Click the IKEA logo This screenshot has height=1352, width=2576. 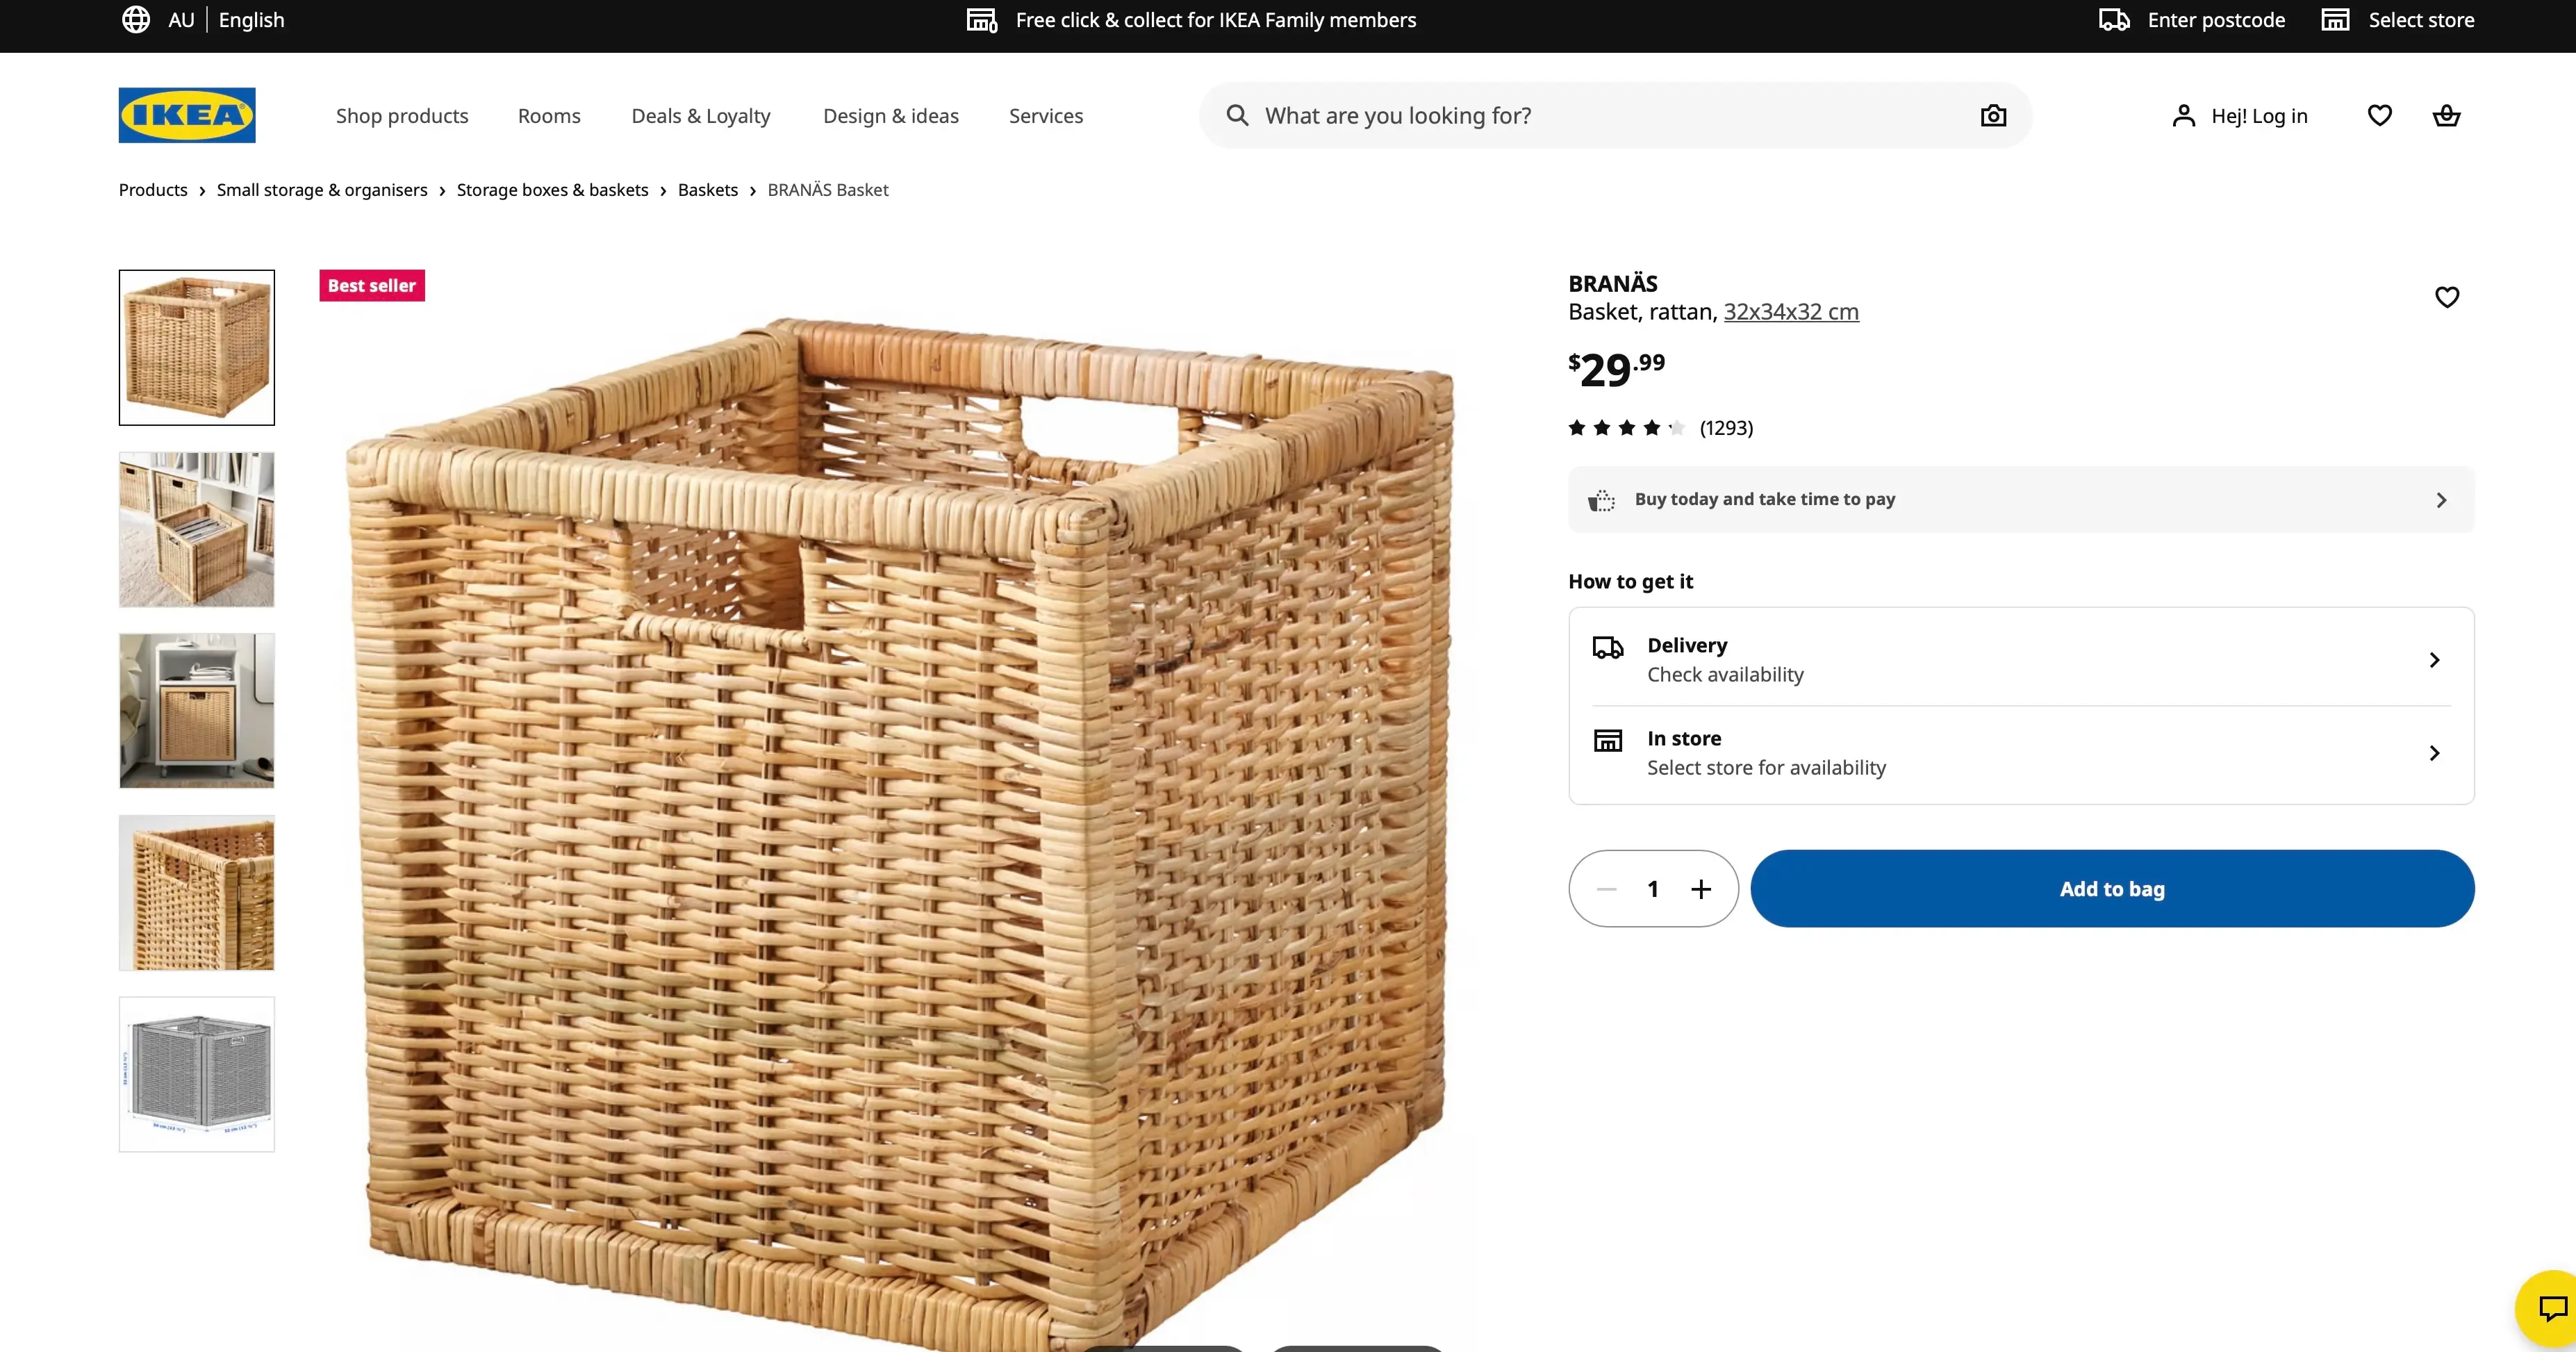point(187,115)
